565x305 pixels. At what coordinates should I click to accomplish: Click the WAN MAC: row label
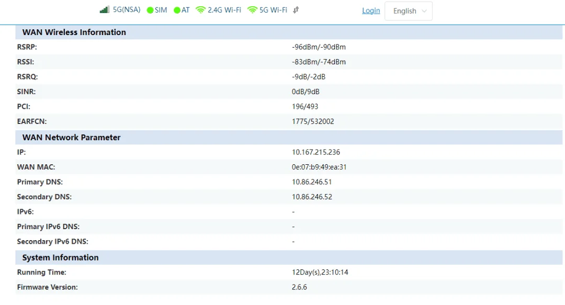[36, 167]
